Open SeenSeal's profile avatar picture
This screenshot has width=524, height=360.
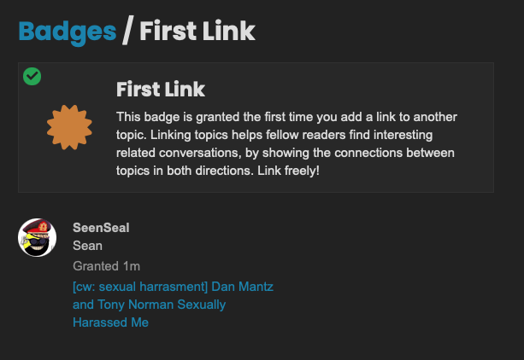pos(38,236)
